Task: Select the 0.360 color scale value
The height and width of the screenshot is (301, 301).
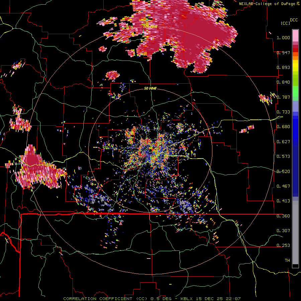Action: [x=283, y=216]
